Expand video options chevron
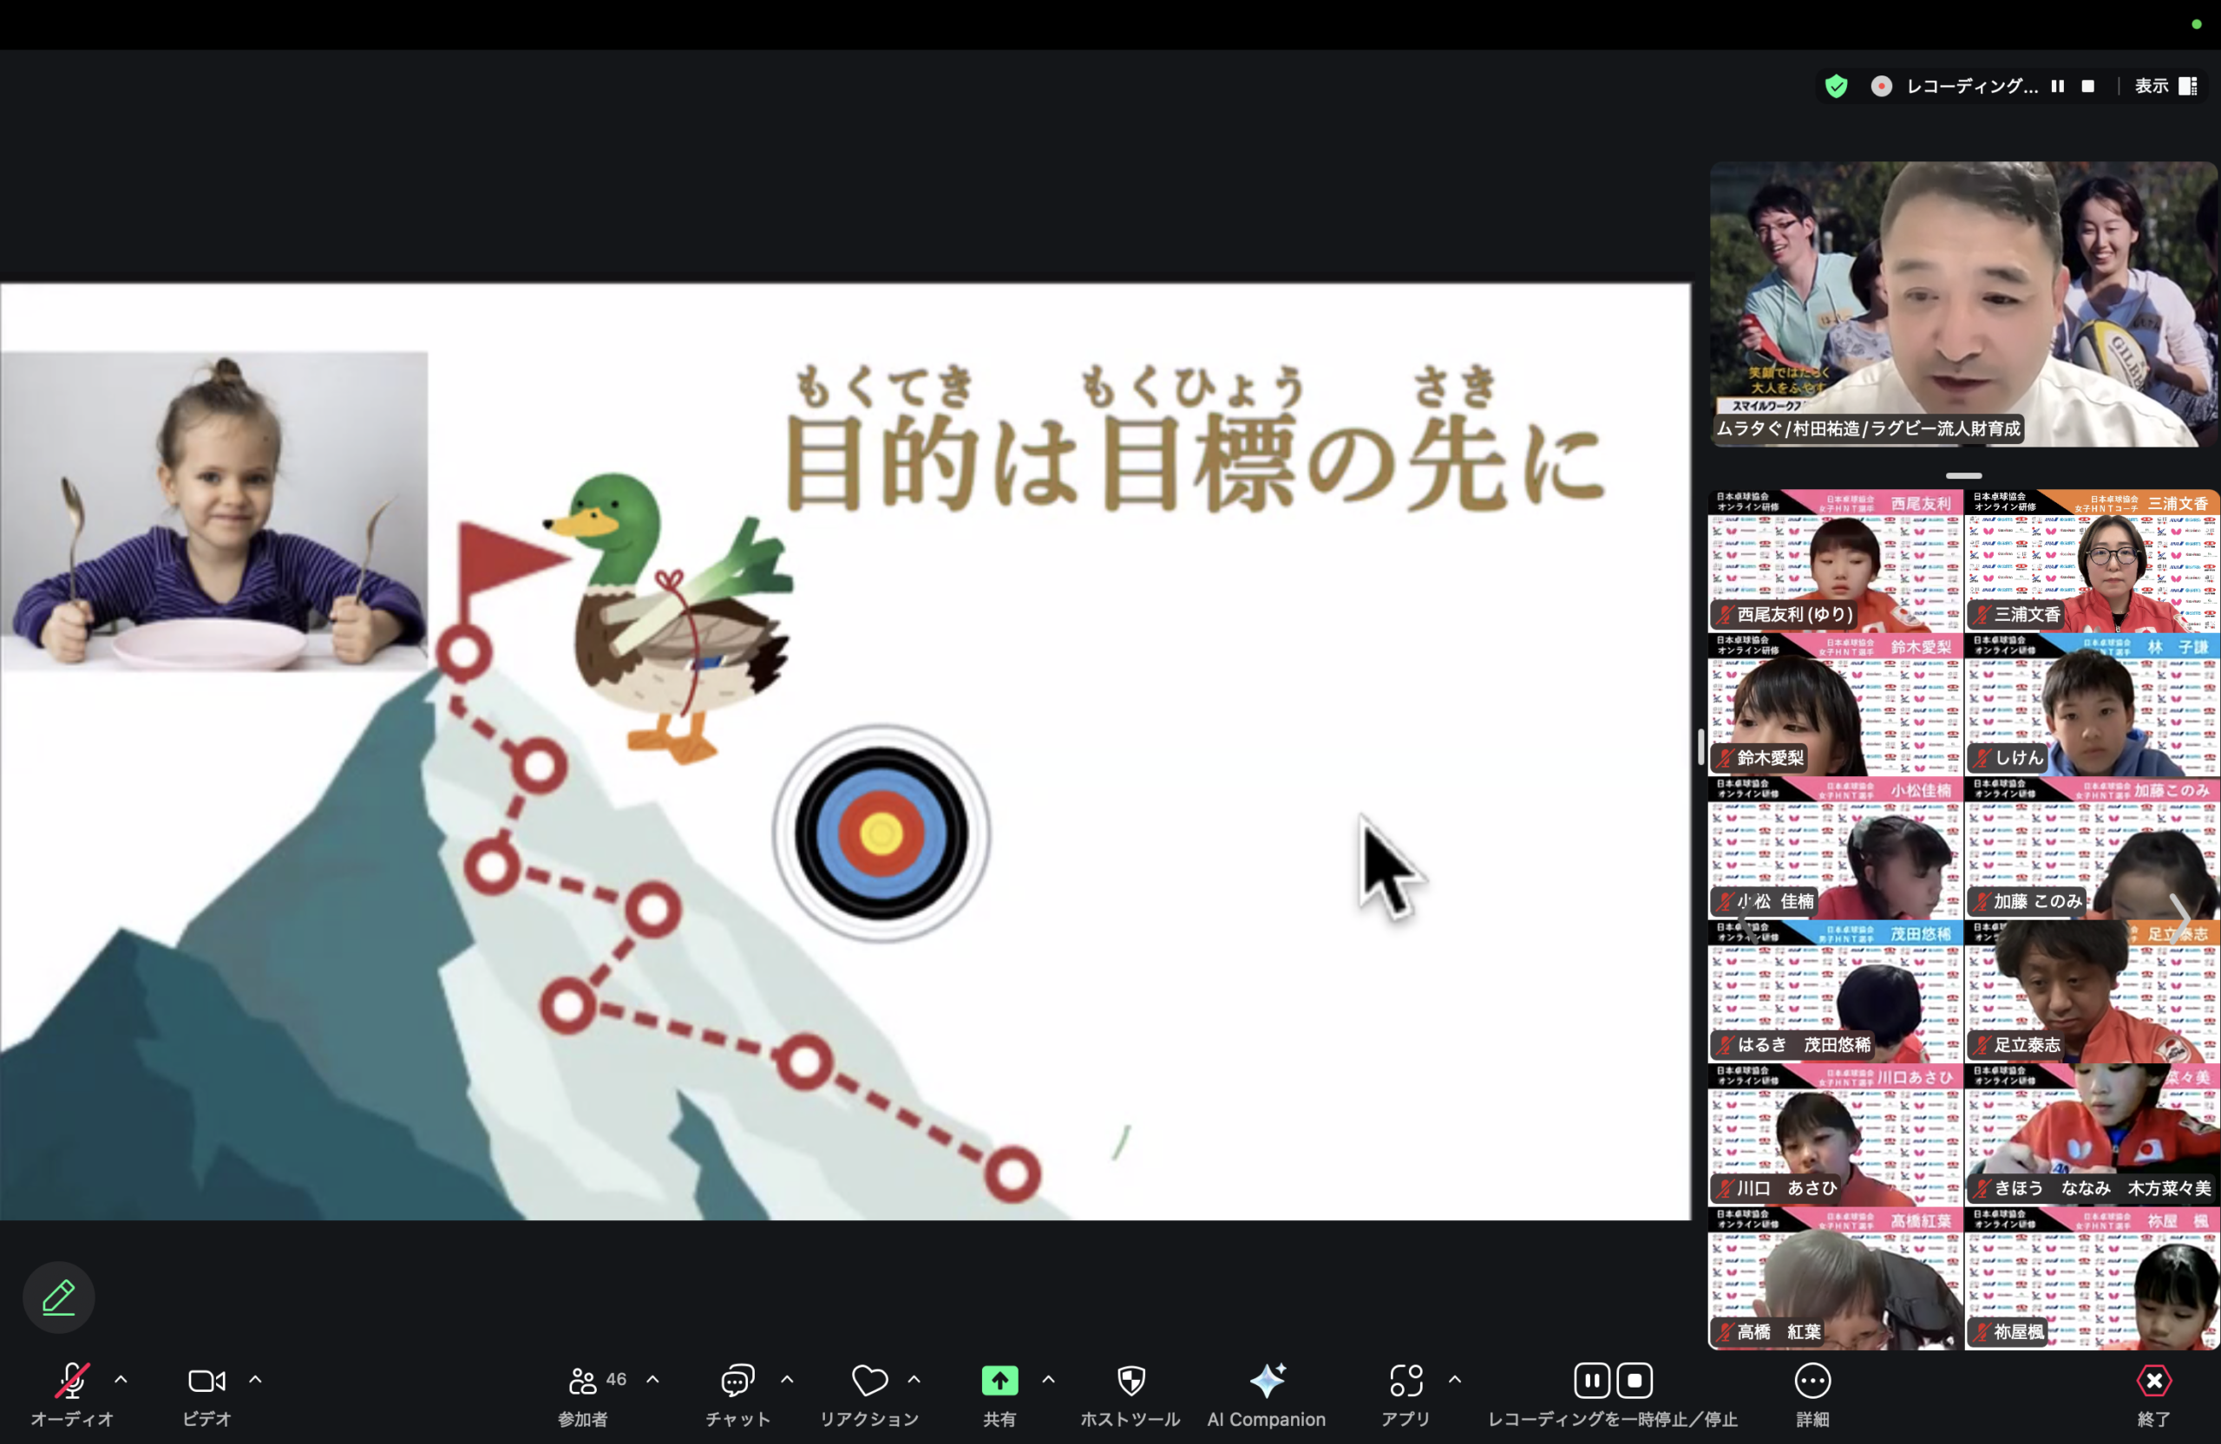Viewport: 2221px width, 1444px height. (x=256, y=1380)
